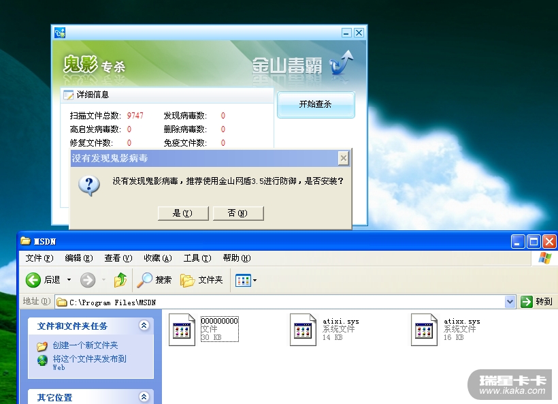Screen dimensions: 558x404
Task: Select the atixx.sys file name
Action: click(461, 321)
